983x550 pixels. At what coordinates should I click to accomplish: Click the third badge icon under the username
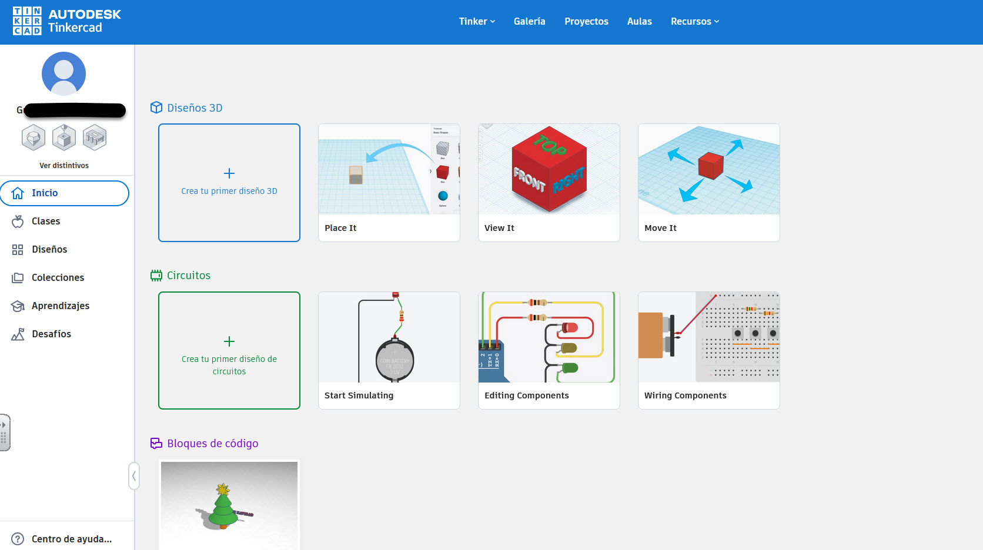click(x=95, y=137)
